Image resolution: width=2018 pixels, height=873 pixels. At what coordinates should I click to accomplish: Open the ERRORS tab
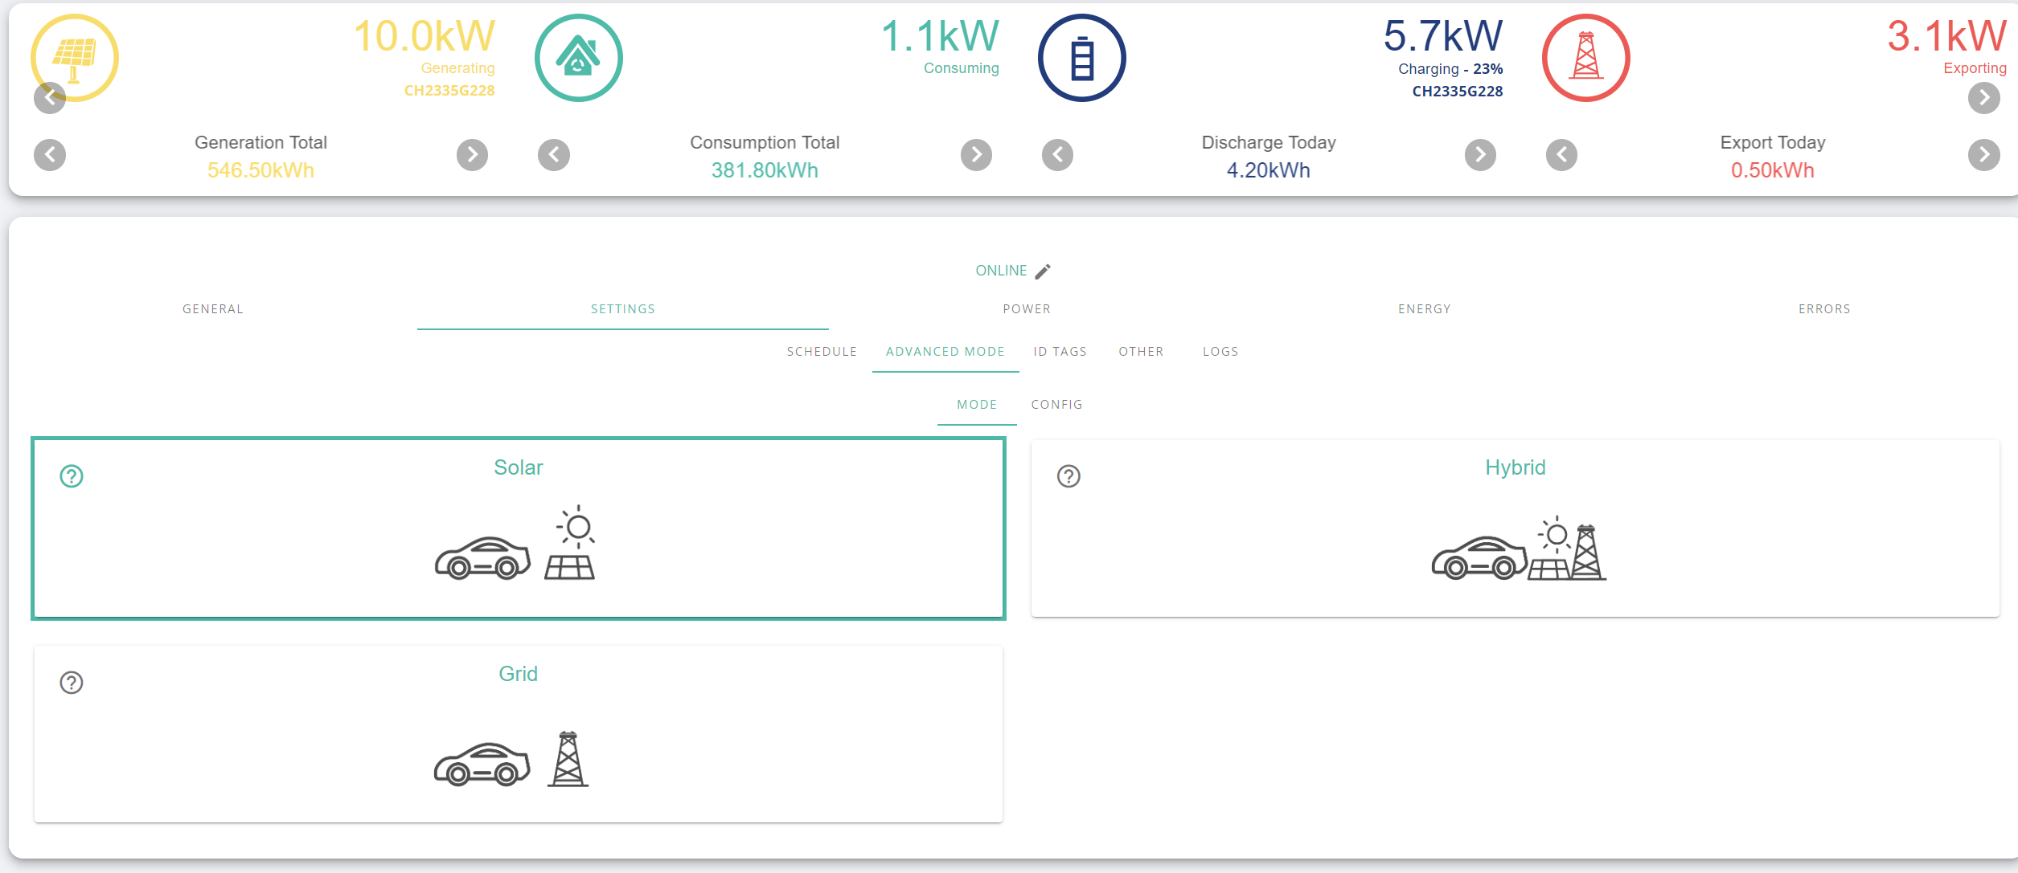pos(1824,309)
